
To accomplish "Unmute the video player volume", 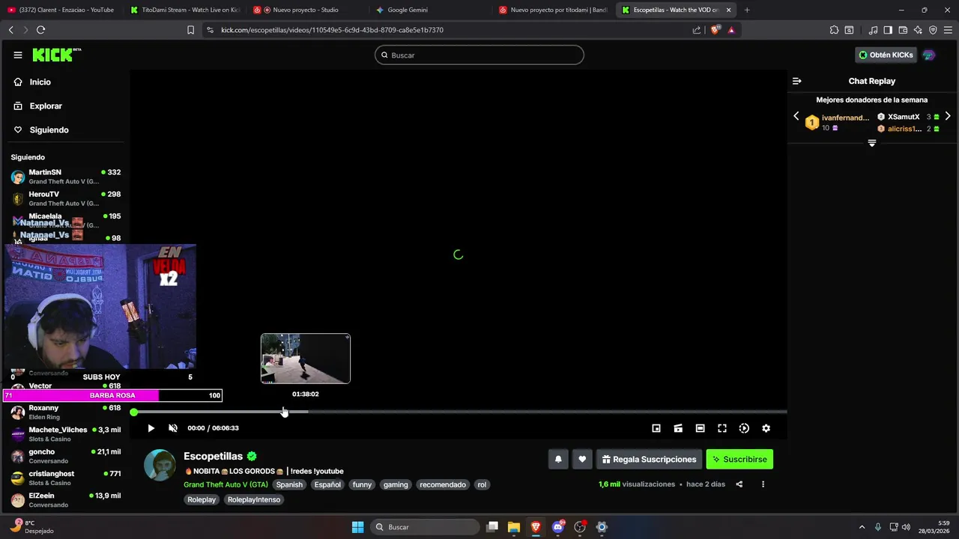I will pos(173,428).
